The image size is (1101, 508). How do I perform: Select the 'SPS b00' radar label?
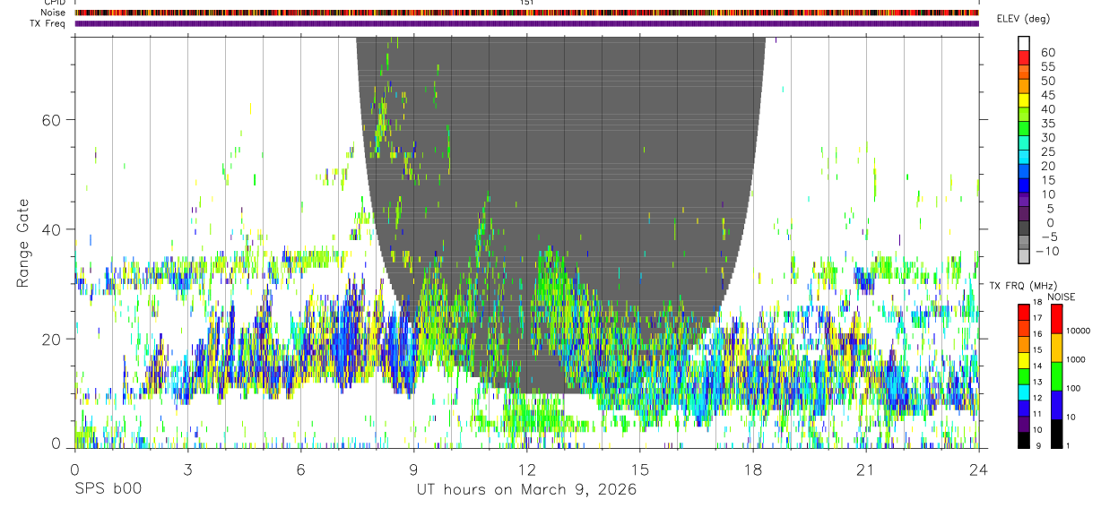(108, 490)
